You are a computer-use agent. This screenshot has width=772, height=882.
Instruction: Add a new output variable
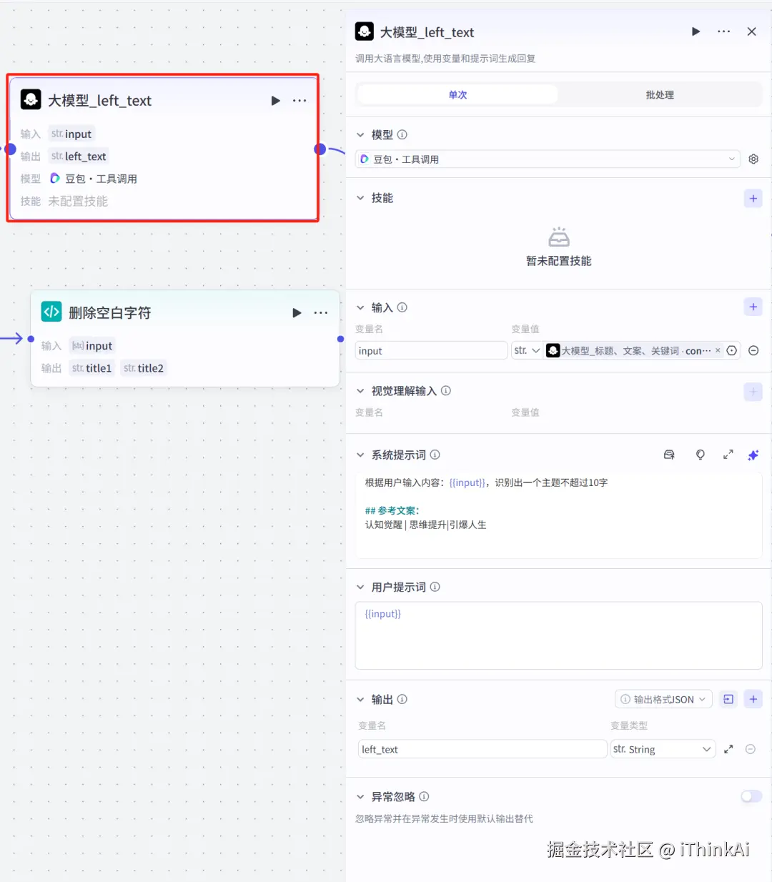tap(753, 699)
